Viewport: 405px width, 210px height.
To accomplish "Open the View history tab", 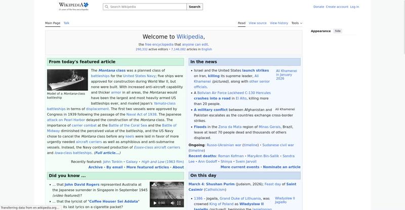I will (279, 23).
